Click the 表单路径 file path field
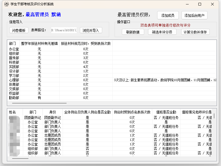Image resolution: width=221 pixels, height=166 pixels. tap(64, 30)
